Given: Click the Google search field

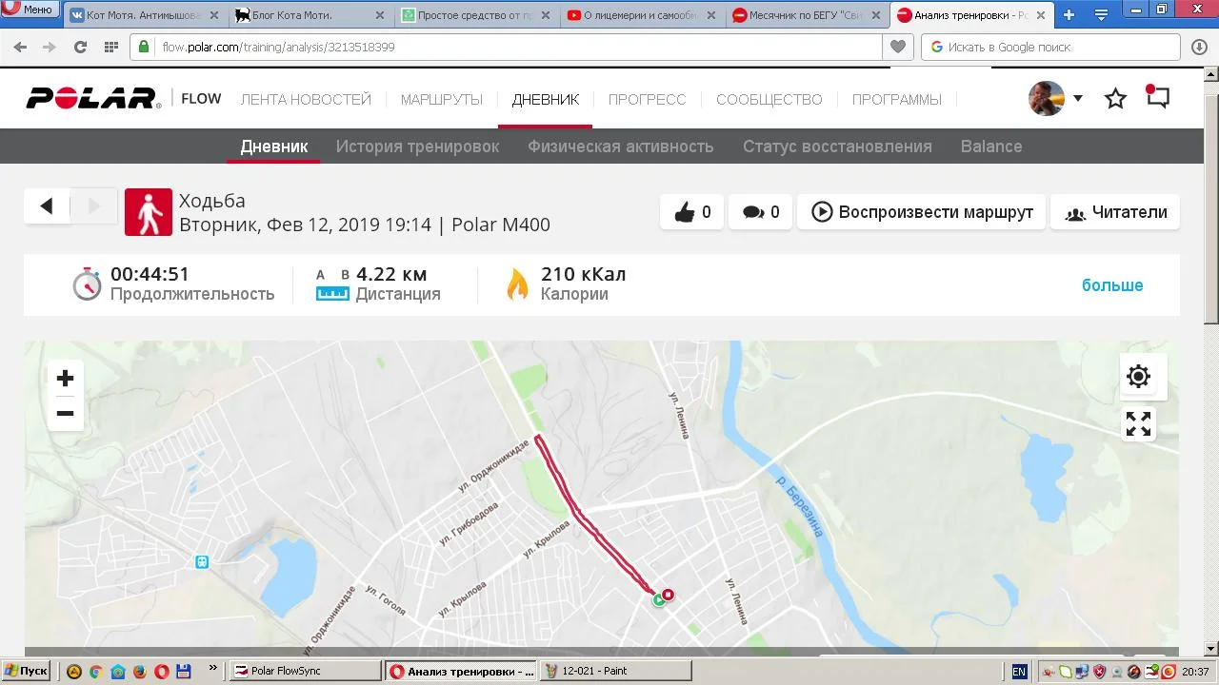Looking at the screenshot, I should [x=1050, y=47].
